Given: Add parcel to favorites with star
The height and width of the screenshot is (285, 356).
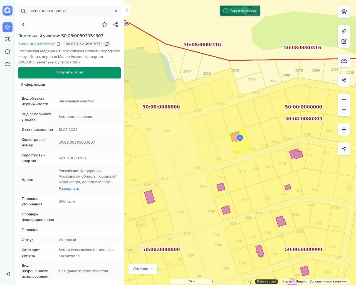Looking at the screenshot, I should [x=105, y=24].
